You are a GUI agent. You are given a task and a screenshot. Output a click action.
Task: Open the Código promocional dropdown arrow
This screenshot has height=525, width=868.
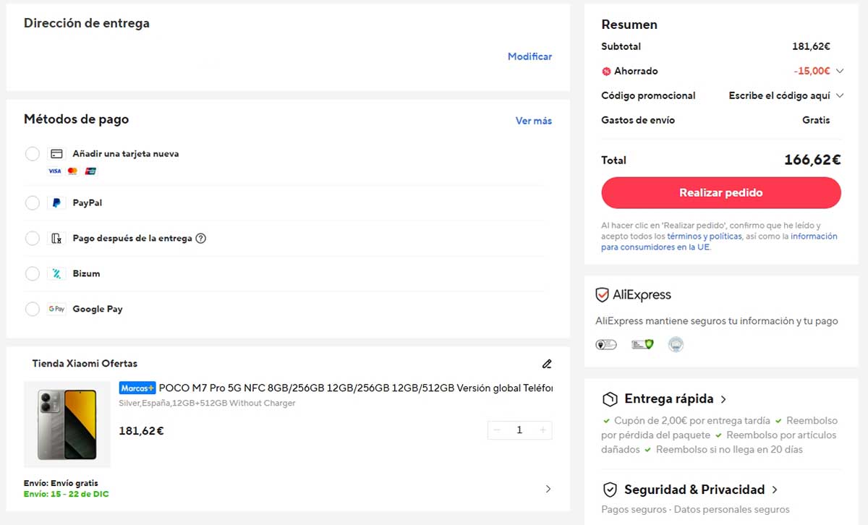click(840, 95)
